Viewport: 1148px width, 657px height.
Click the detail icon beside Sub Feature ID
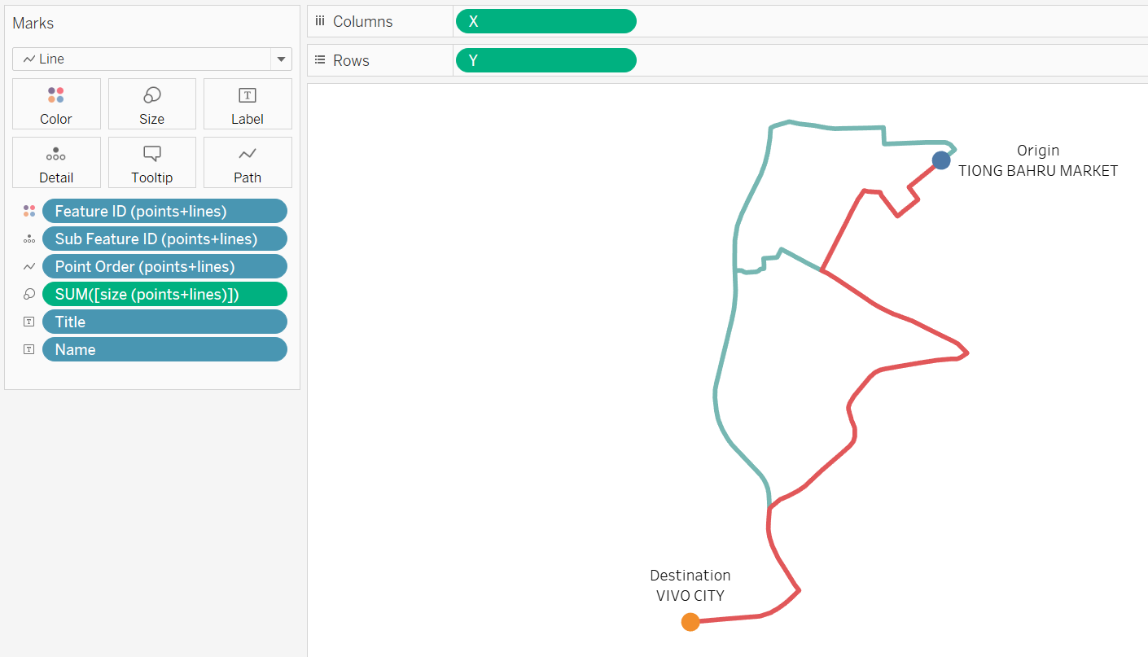(x=29, y=239)
